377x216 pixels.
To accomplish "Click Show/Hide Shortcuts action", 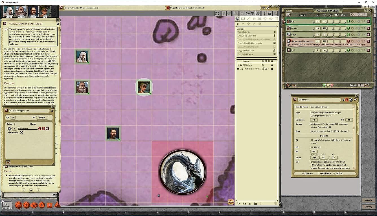I will [257, 36].
